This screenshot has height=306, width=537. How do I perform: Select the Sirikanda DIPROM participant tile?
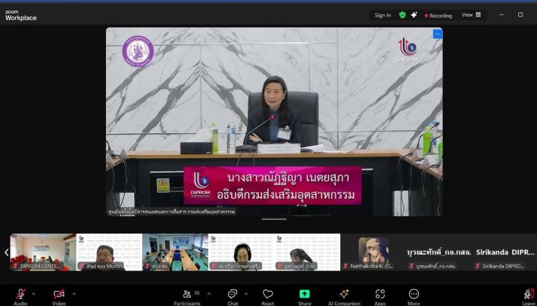(505, 252)
